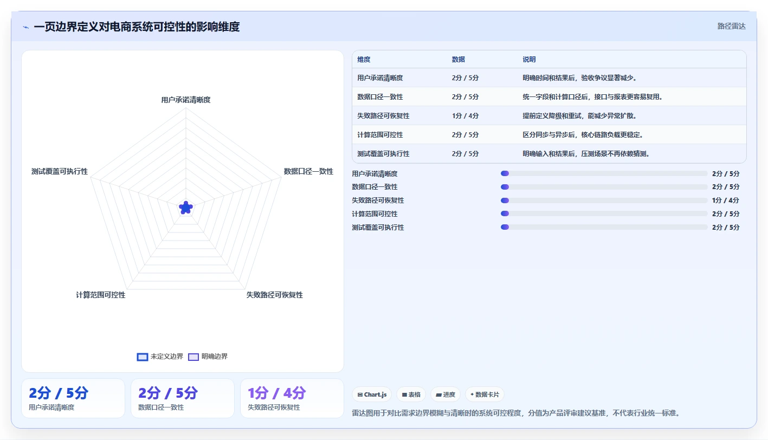Viewport: 768px width, 440px height.
Task: Click the 数据口径一致性 radar axis label
Action: pyautogui.click(x=308, y=171)
